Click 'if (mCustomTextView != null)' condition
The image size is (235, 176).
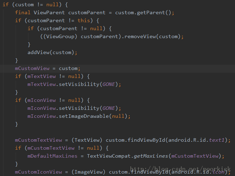[59, 148]
